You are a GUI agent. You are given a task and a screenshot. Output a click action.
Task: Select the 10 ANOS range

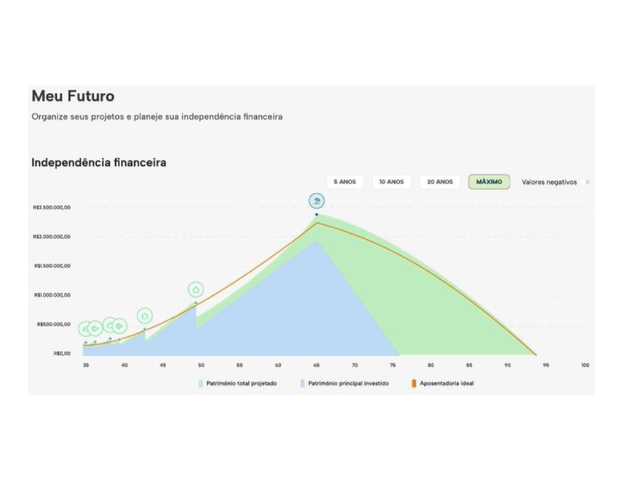click(391, 182)
